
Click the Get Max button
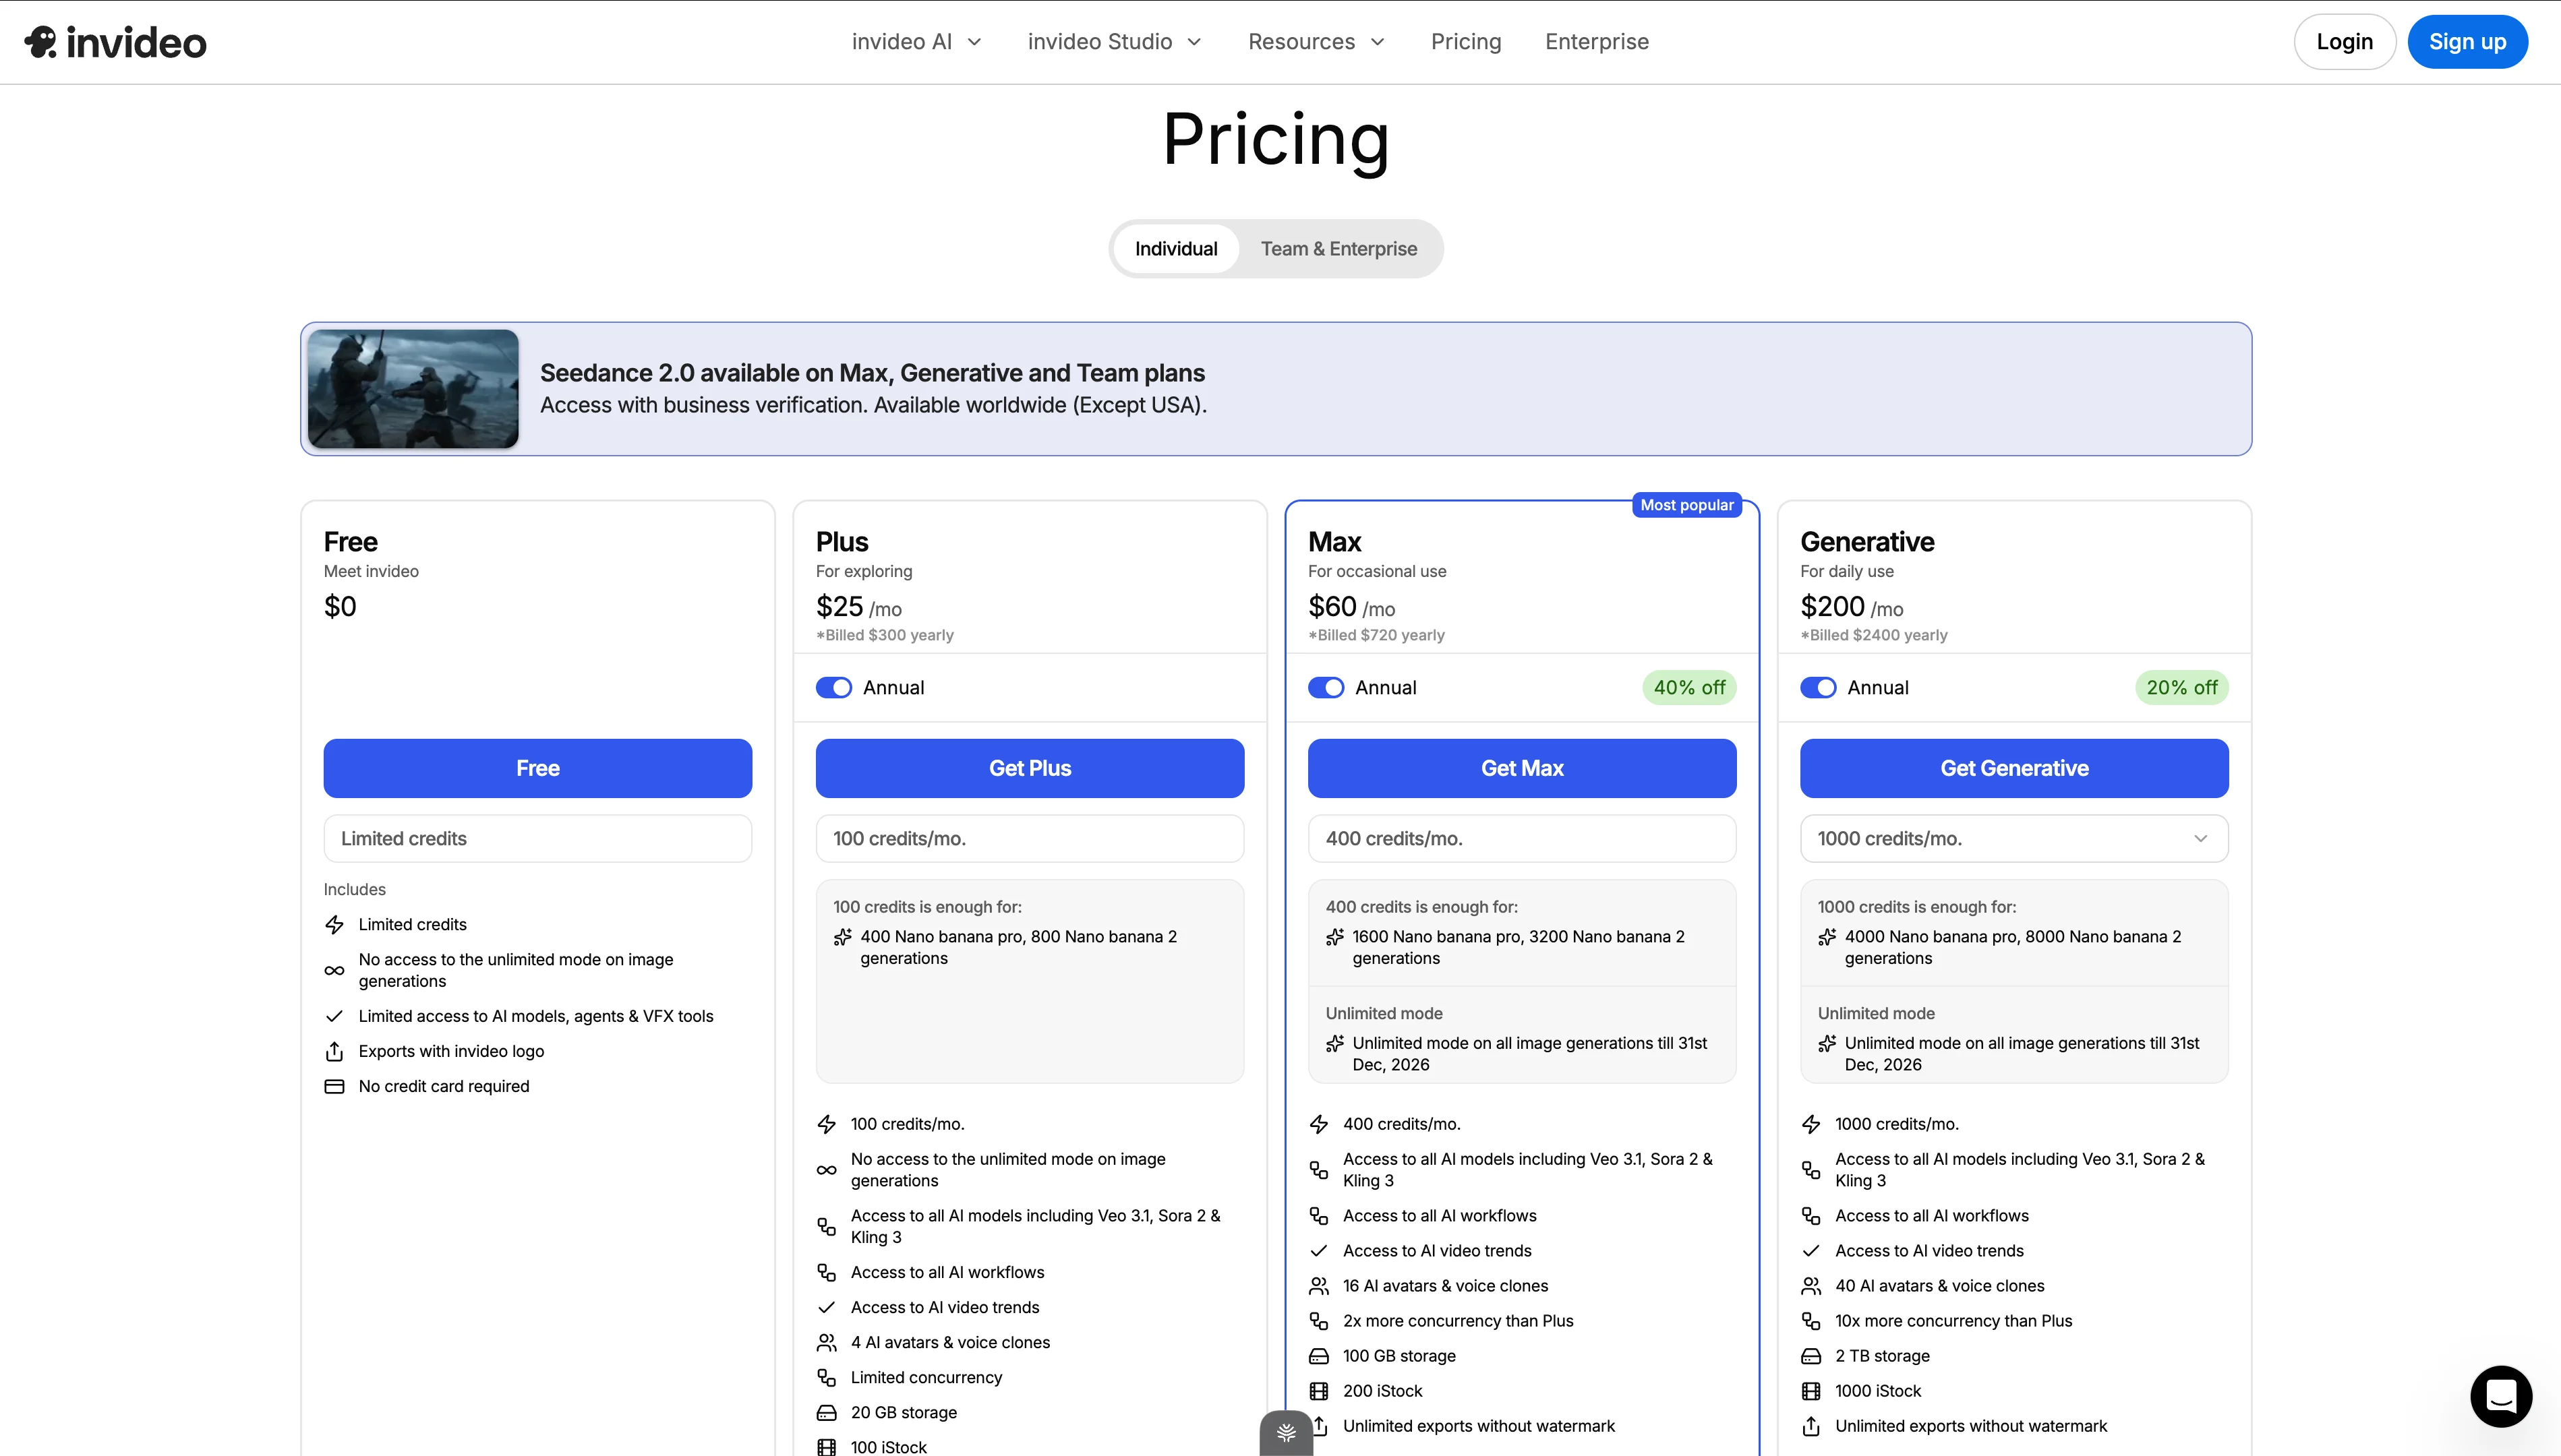tap(1521, 768)
